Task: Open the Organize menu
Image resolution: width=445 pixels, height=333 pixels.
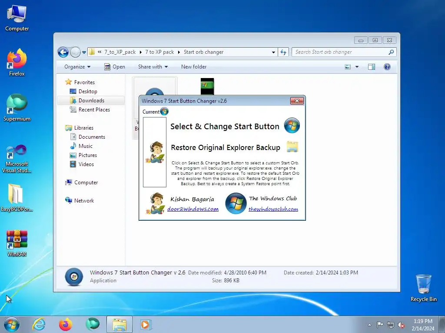Action: (x=77, y=67)
